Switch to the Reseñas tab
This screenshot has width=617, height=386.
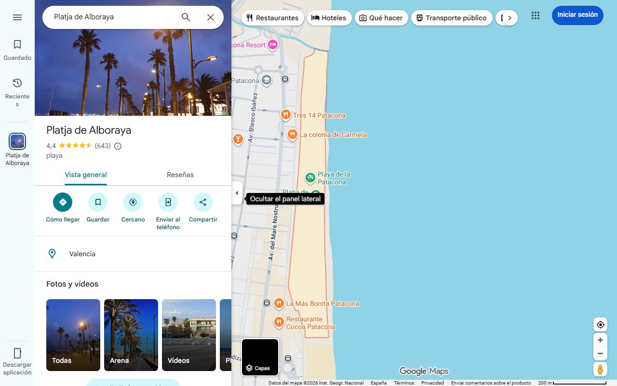click(180, 175)
